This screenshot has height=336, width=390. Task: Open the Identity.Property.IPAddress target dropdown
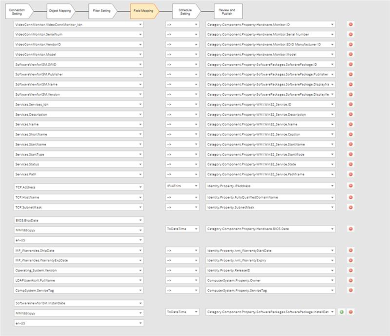(332, 186)
